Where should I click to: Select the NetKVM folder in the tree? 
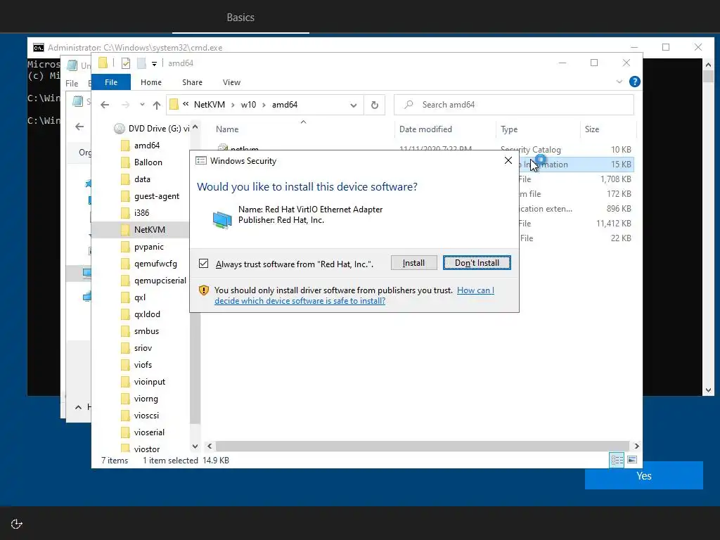tap(149, 230)
